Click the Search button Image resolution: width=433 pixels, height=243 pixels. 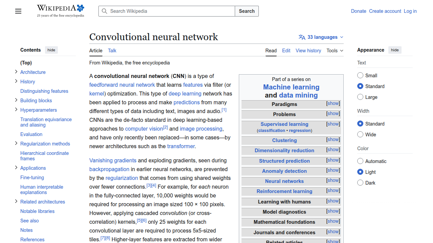tap(247, 11)
